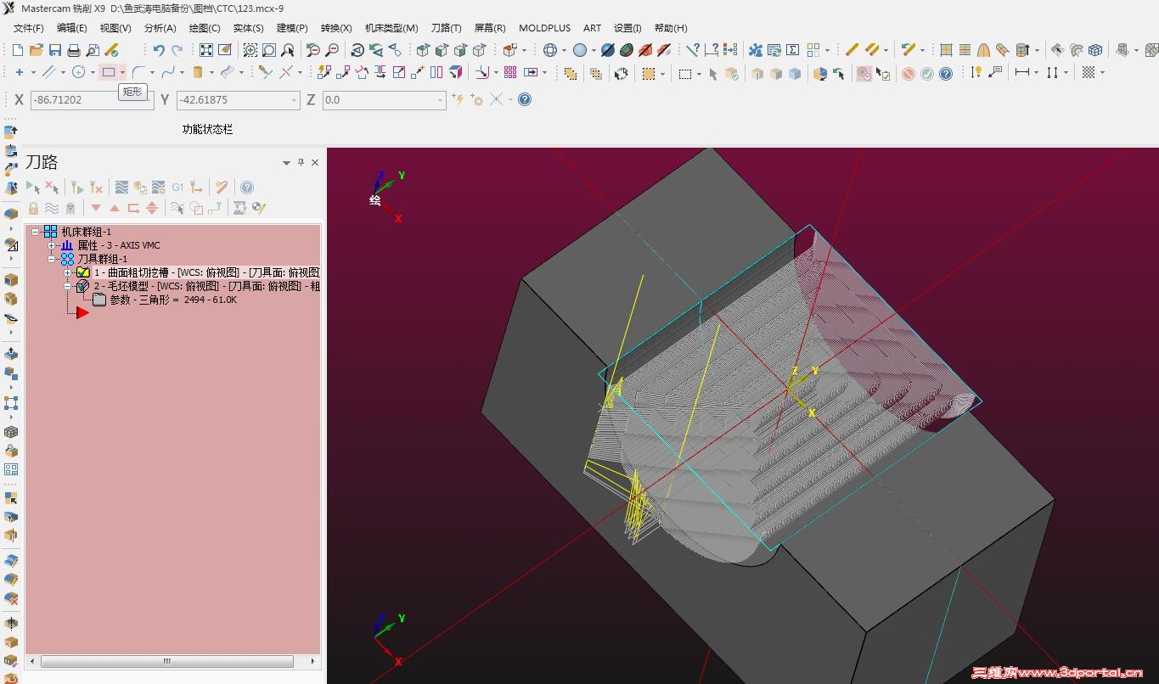1159x684 pixels.
Task: Open the 设置(I) menu
Action: [627, 28]
